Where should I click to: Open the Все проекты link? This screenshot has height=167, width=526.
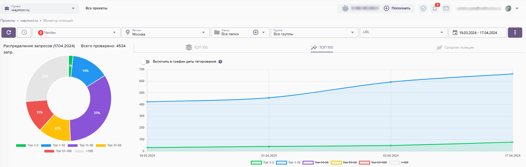tap(96, 8)
